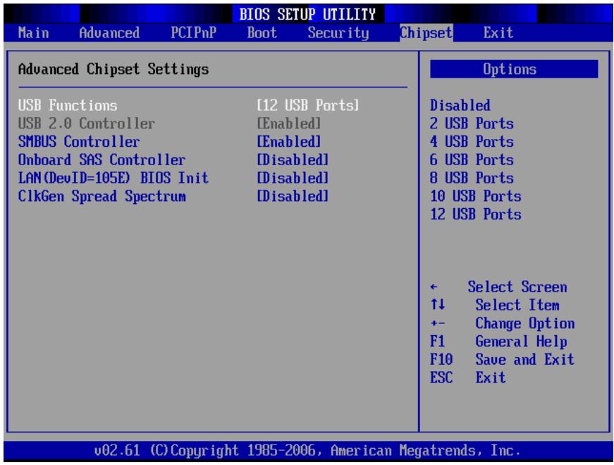Choose the Disabled option in Options list
Viewport: 614px width, 465px height.
click(460, 105)
